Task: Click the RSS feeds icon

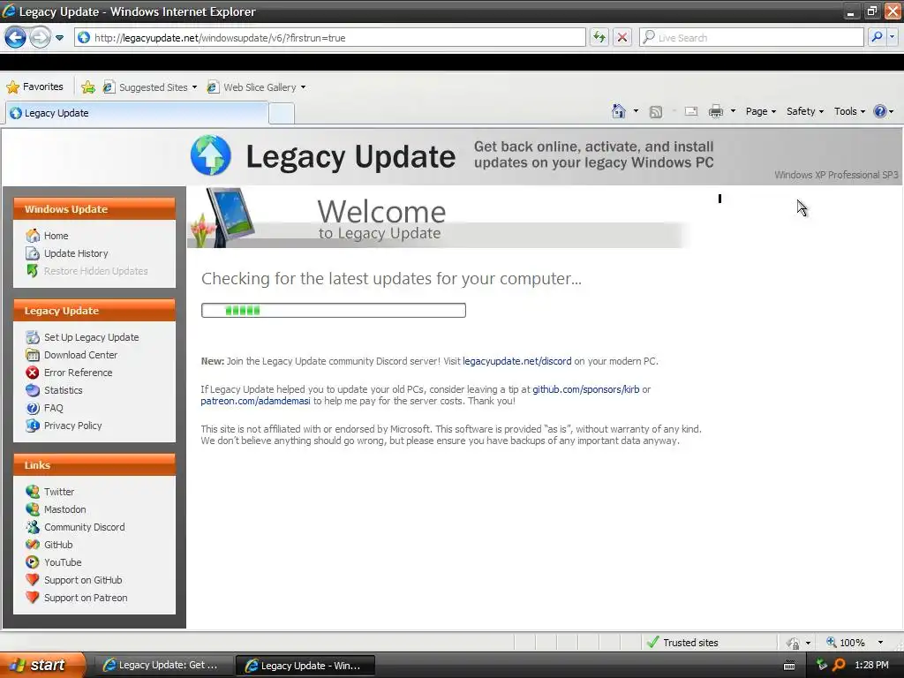Action: [x=656, y=112]
